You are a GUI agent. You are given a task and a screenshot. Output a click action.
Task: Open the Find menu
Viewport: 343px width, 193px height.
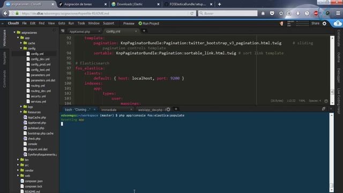(42, 24)
